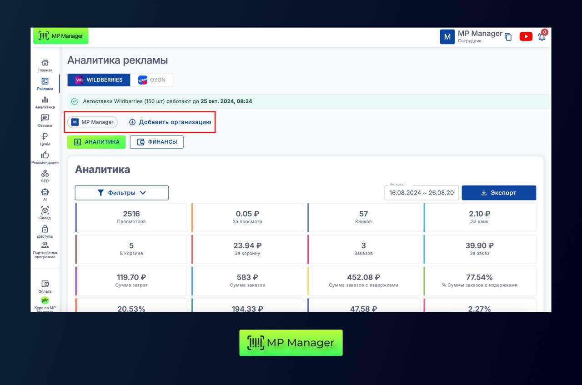Click the copy icon beside MP Manager profile
The width and height of the screenshot is (582, 385).
click(x=508, y=37)
